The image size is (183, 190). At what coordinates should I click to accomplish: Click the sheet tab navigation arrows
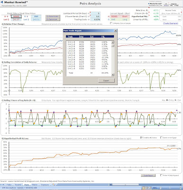click(2, 185)
